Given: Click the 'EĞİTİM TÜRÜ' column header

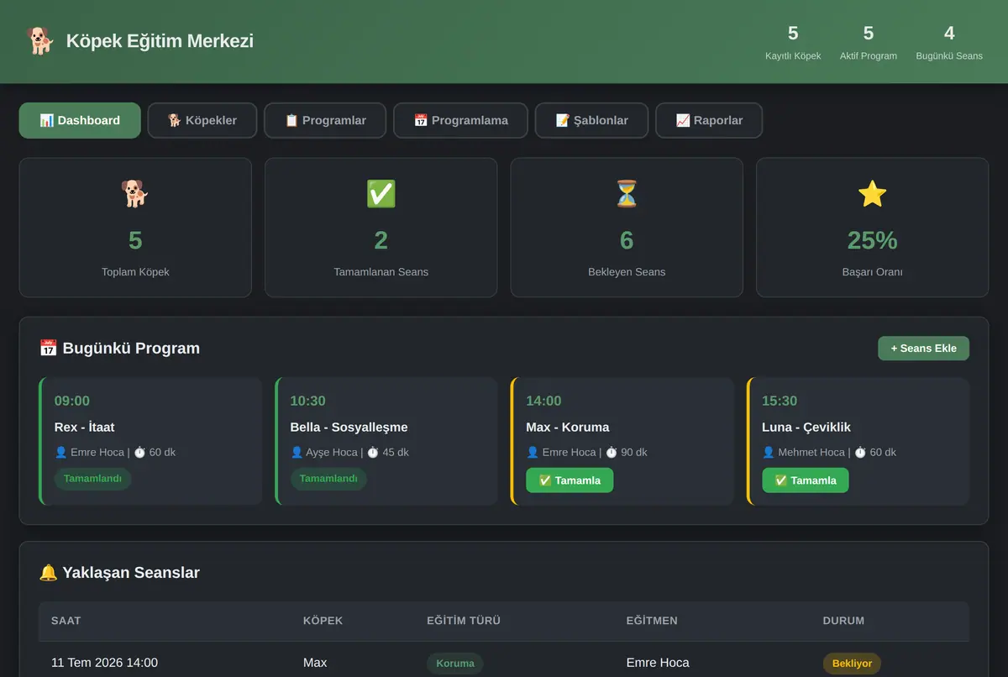Looking at the screenshot, I should [x=464, y=621].
